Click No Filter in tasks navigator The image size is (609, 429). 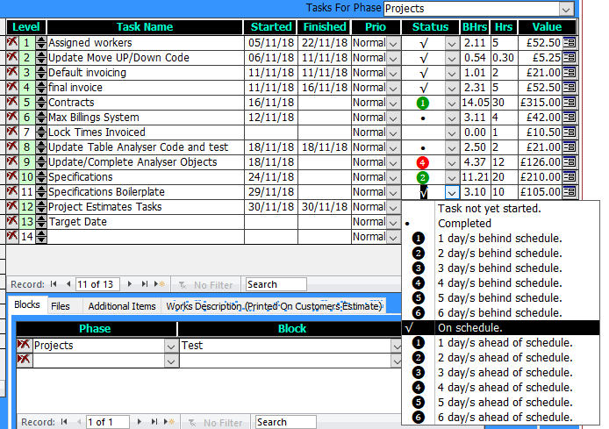(x=206, y=285)
